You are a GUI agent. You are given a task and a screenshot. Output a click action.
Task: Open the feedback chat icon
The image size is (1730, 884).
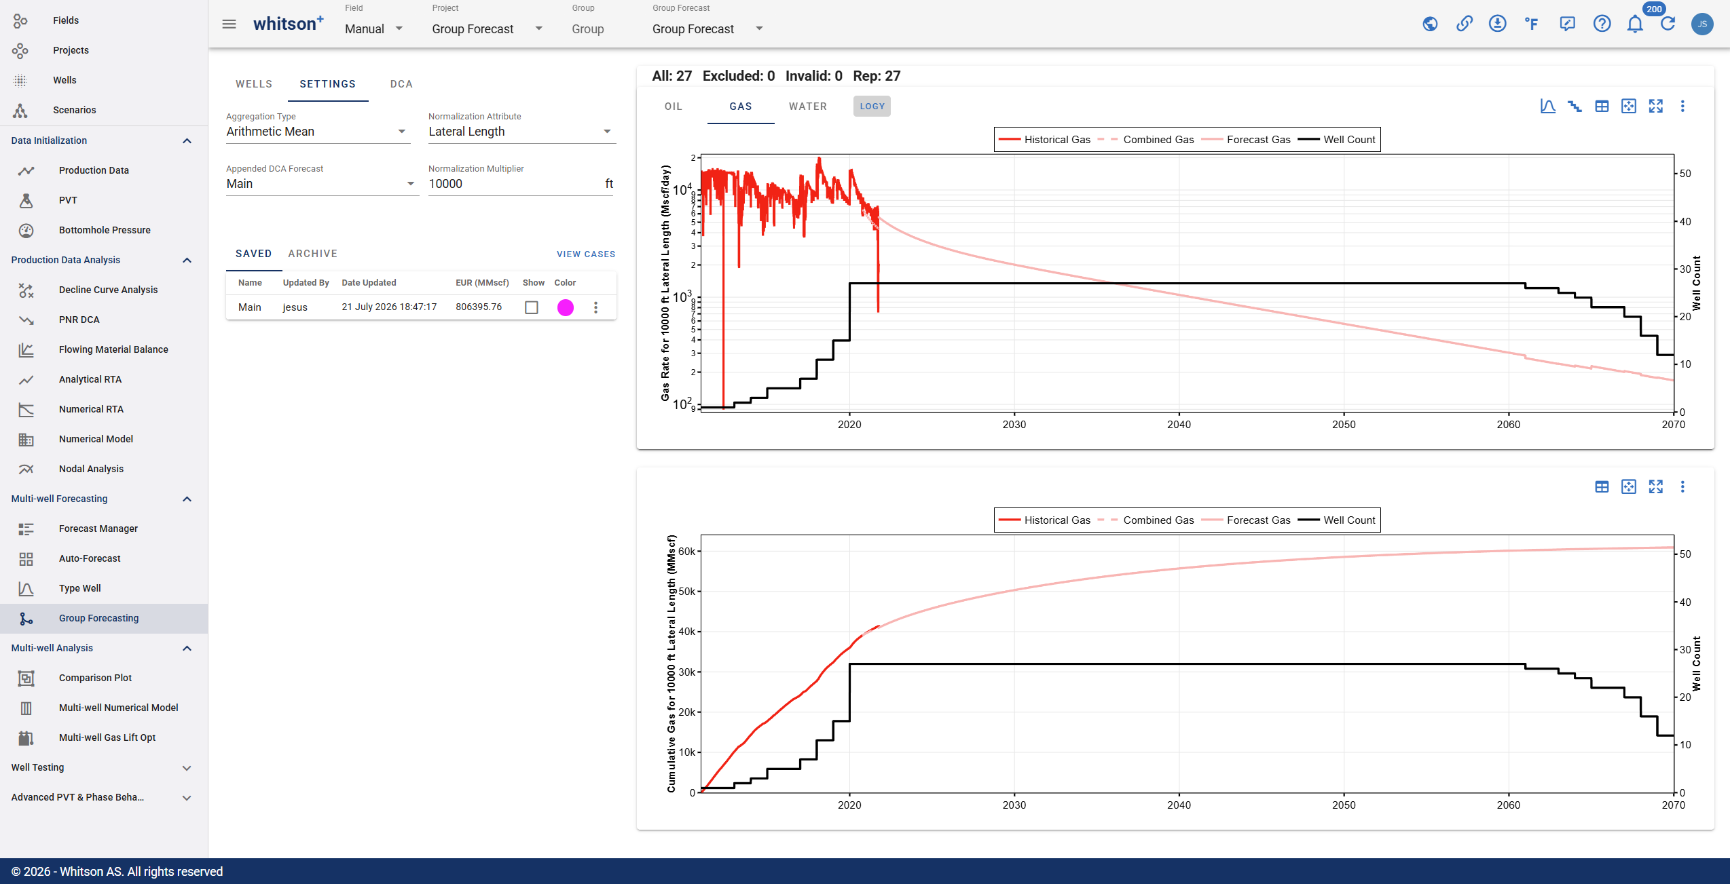[1567, 24]
